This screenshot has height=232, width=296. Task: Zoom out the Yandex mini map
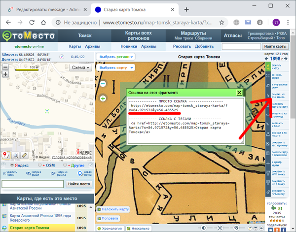(x=5, y=67)
